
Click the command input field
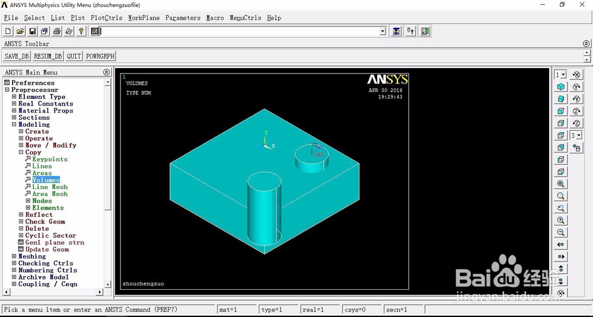[x=240, y=31]
